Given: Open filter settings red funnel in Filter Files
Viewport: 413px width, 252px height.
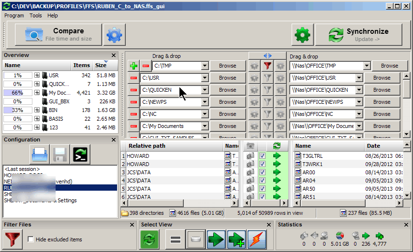Looking at the screenshot, I should point(13,239).
